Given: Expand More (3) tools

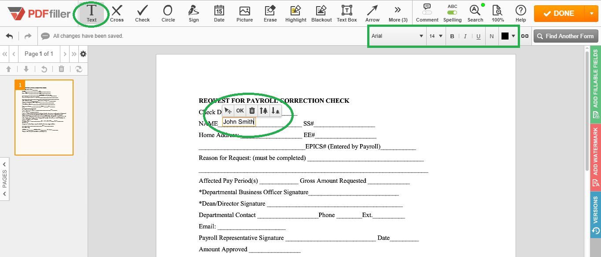Looking at the screenshot, I should pos(398,13).
